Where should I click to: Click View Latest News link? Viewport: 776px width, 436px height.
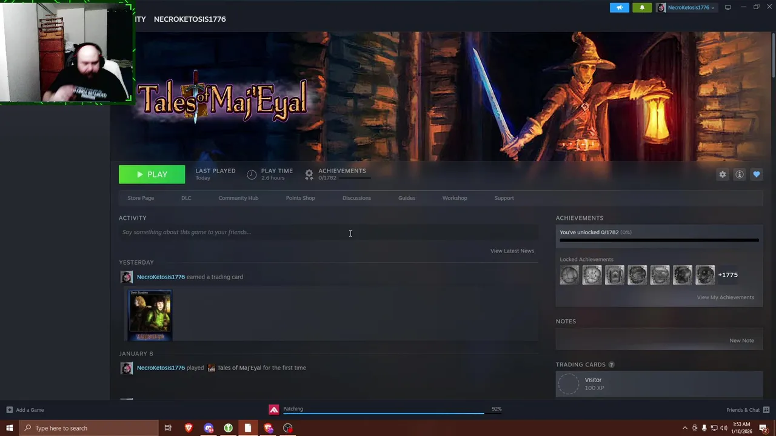click(x=512, y=251)
